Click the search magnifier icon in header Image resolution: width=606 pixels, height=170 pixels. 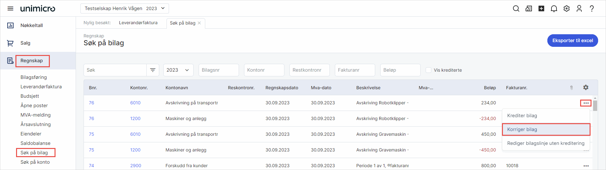point(516,8)
